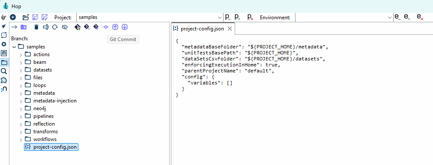This screenshot has width=433, height=165.
Task: Refresh the file explorer tree
Action: (x=55, y=27)
